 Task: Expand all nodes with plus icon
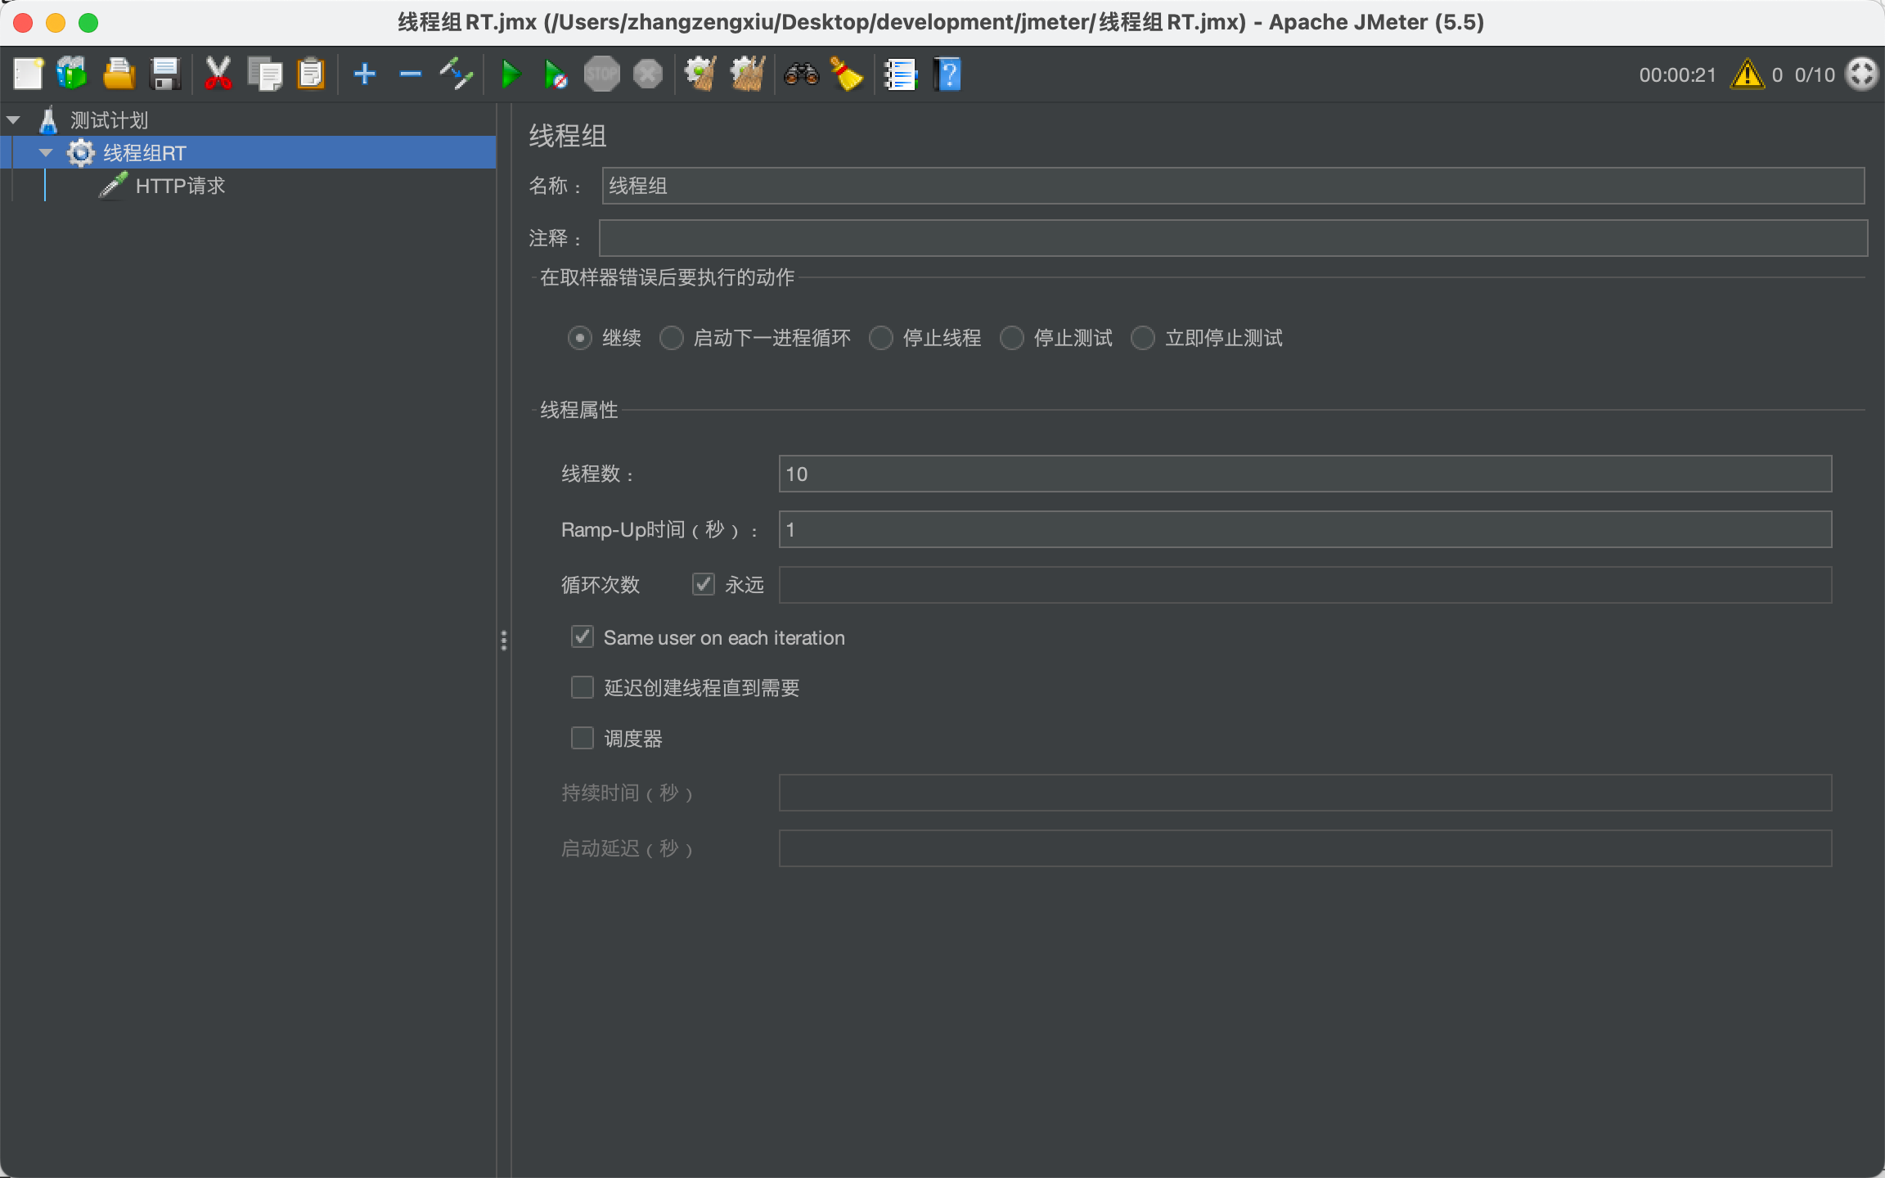pyautogui.click(x=365, y=74)
